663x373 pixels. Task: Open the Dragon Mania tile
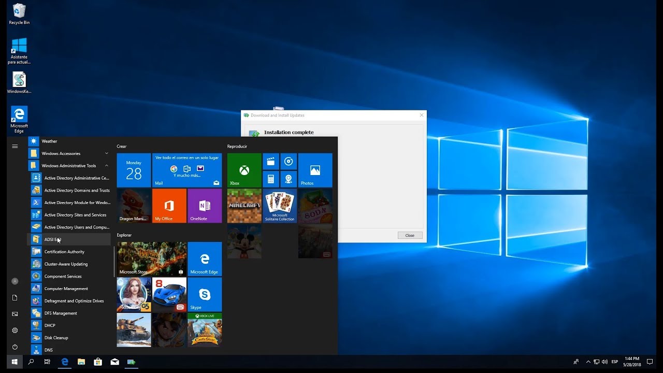(134, 206)
